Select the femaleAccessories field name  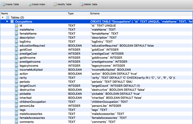point(32,118)
